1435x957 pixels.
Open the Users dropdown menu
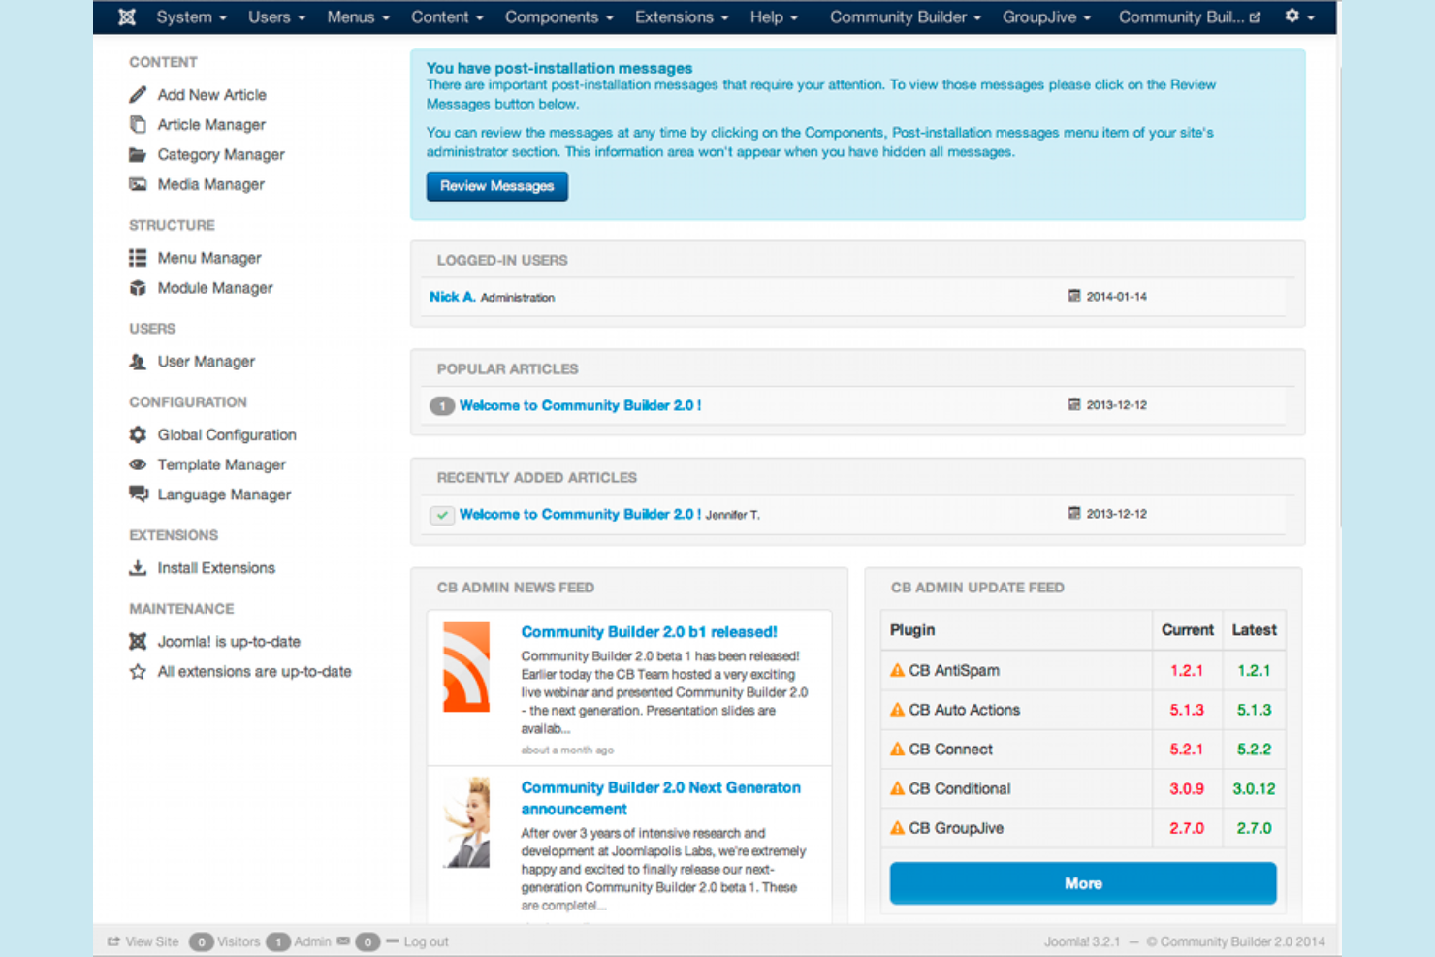[276, 17]
